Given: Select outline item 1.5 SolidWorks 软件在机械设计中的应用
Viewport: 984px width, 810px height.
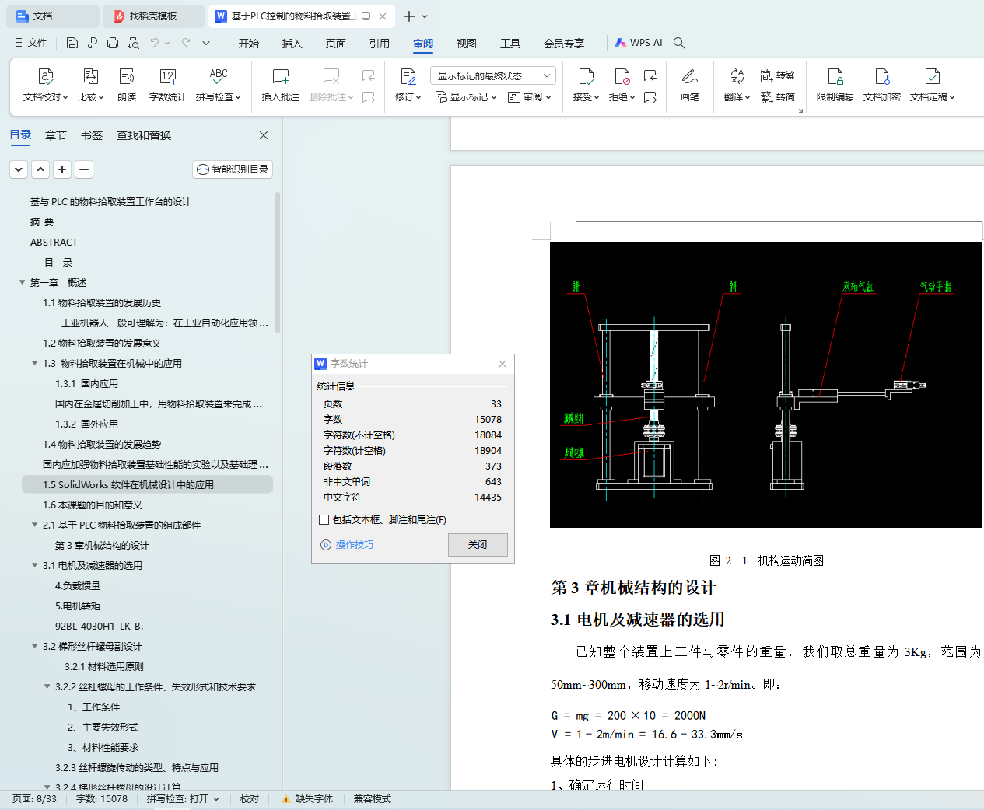Looking at the screenshot, I should pyautogui.click(x=148, y=484).
